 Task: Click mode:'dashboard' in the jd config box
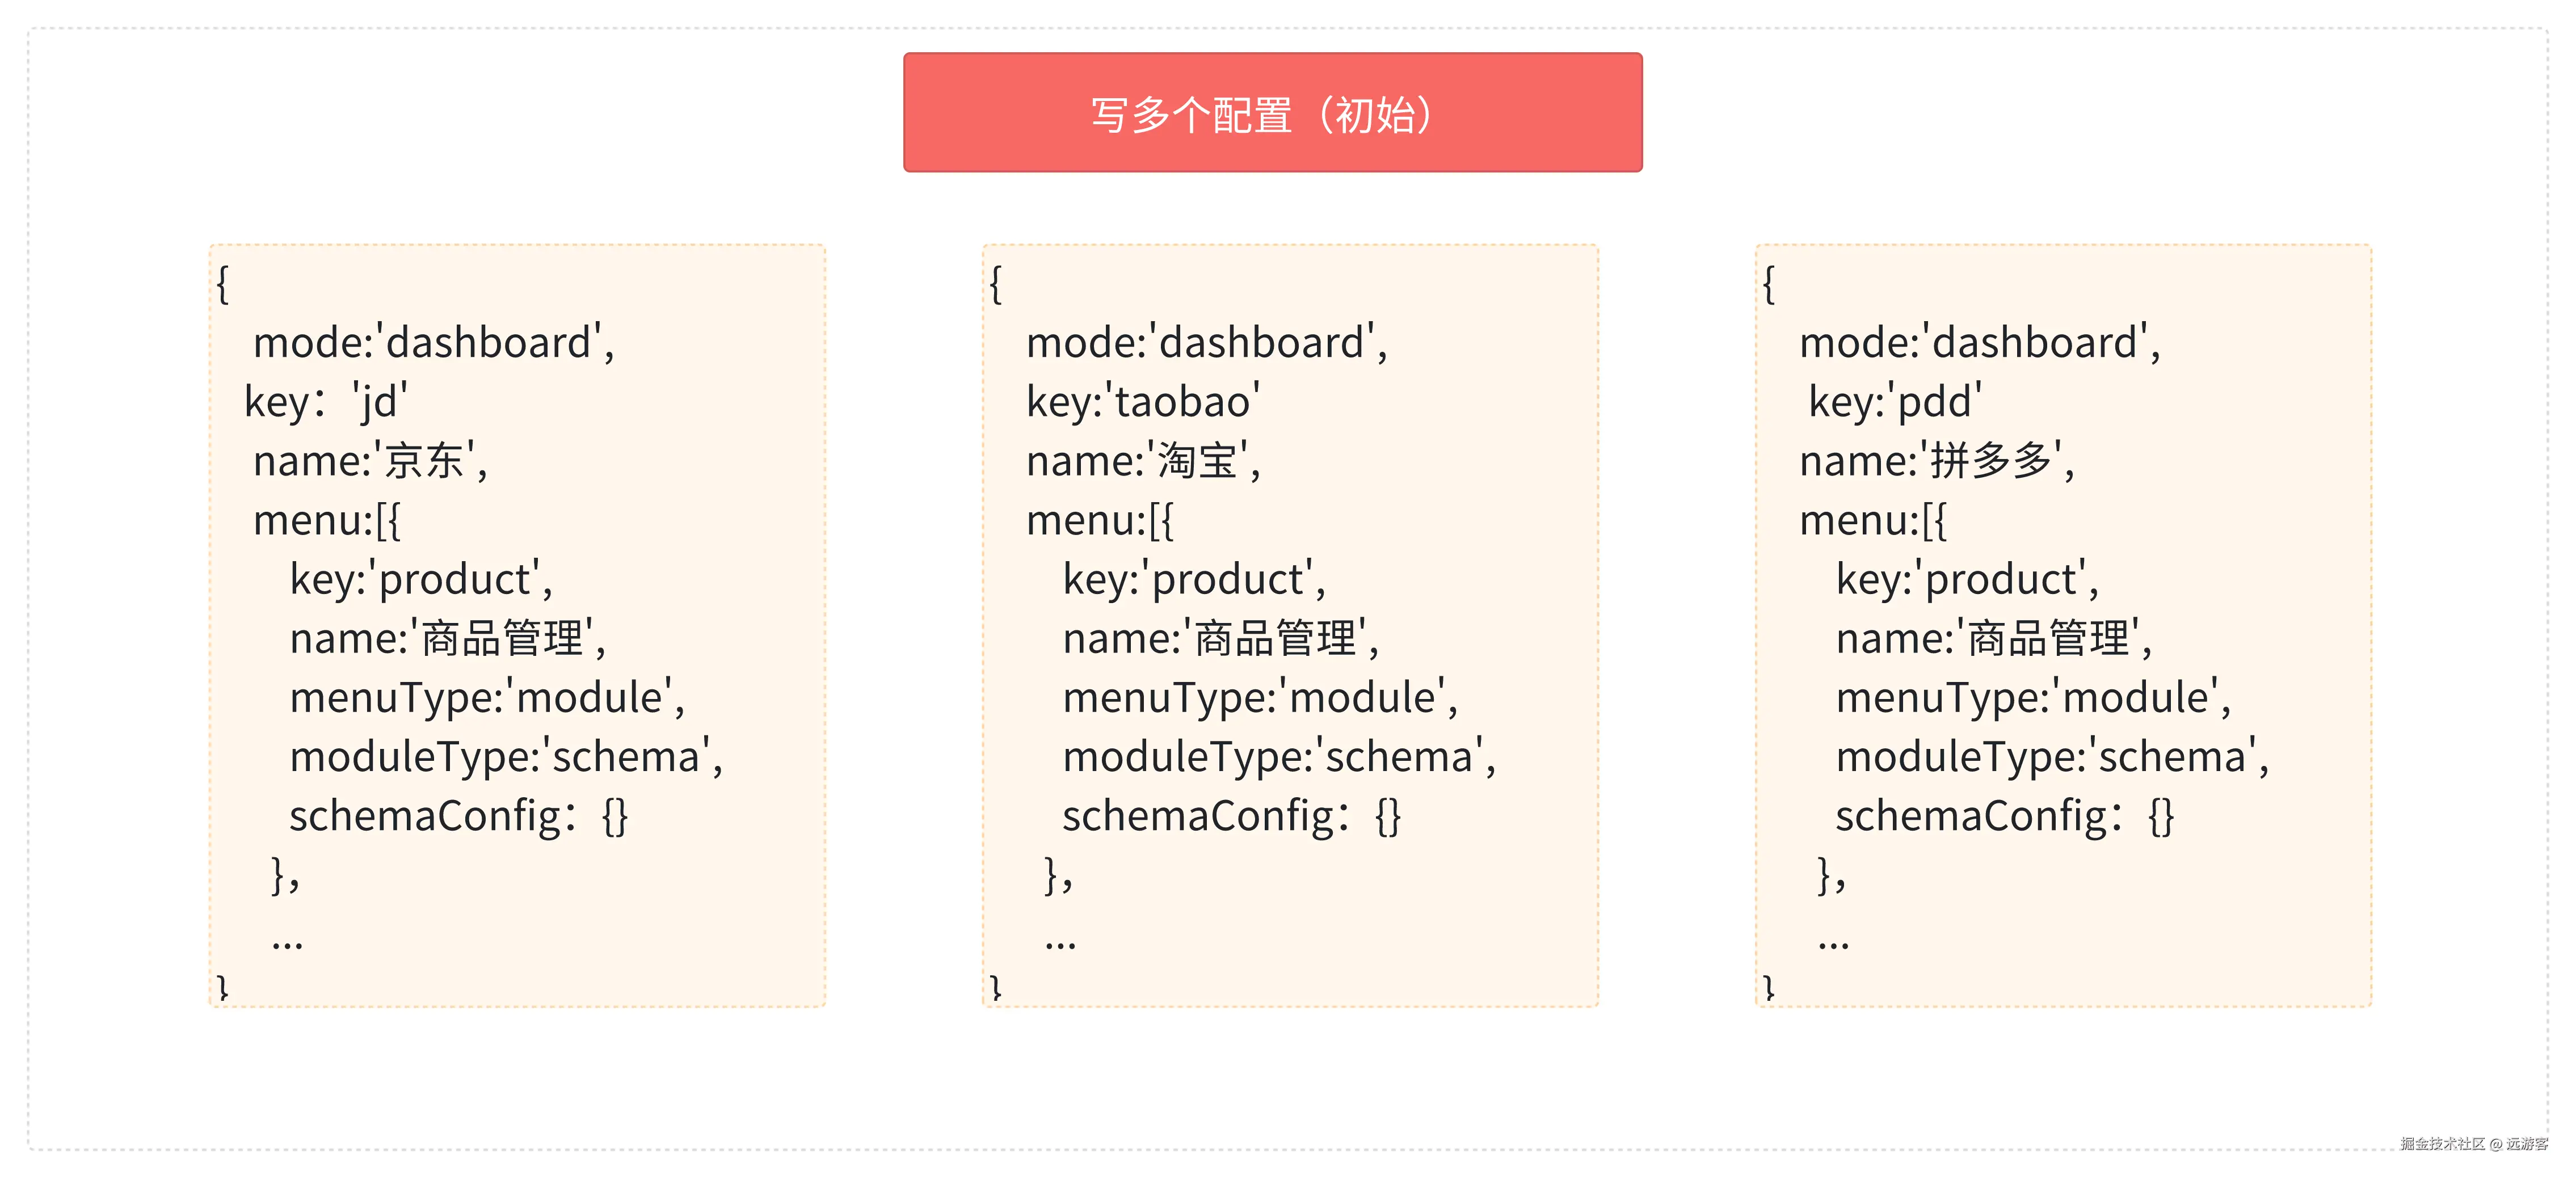[433, 343]
